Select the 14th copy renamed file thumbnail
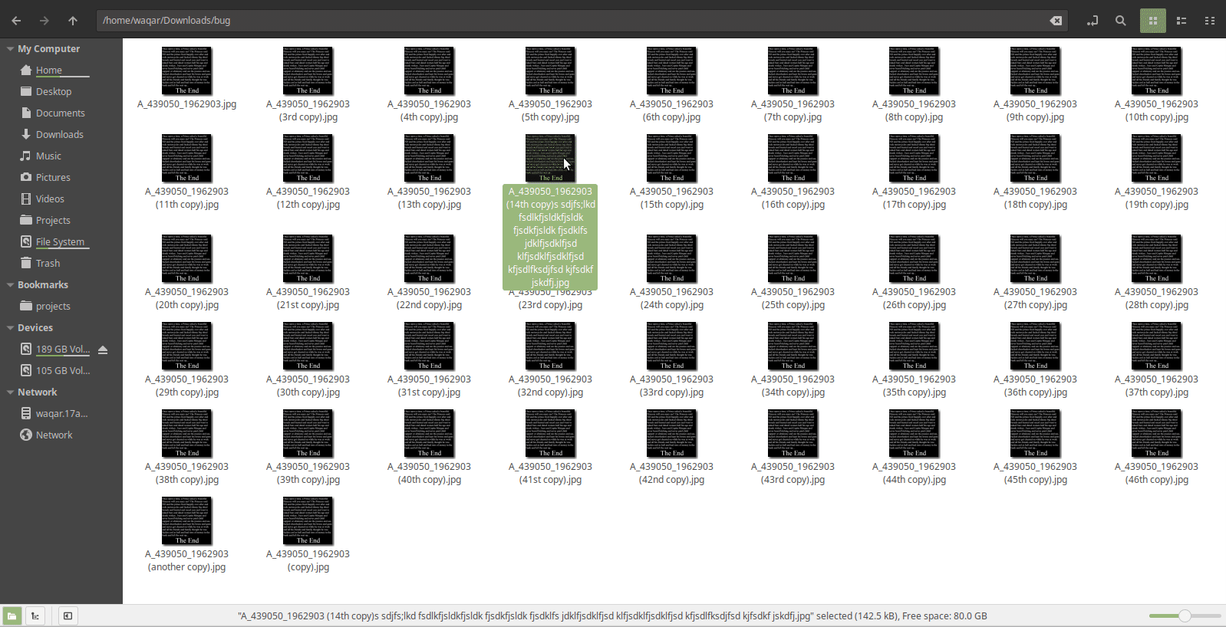 coord(550,158)
